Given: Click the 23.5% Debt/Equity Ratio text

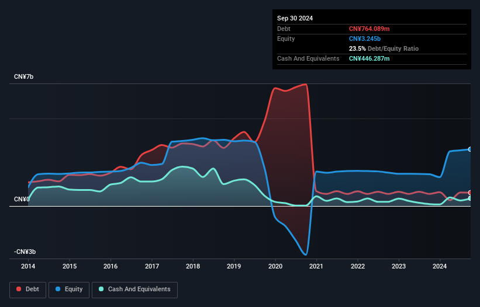Looking at the screenshot, I should (x=384, y=48).
